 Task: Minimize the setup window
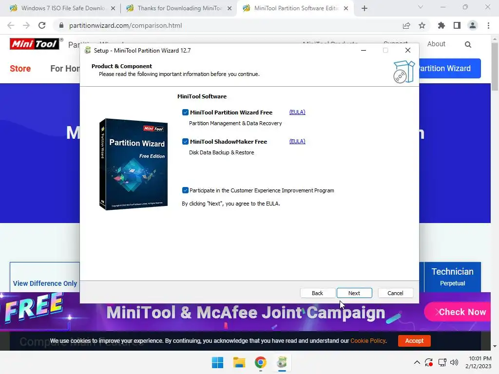pyautogui.click(x=364, y=50)
